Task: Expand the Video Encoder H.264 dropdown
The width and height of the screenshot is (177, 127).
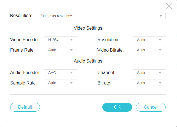Action: pos(60,40)
